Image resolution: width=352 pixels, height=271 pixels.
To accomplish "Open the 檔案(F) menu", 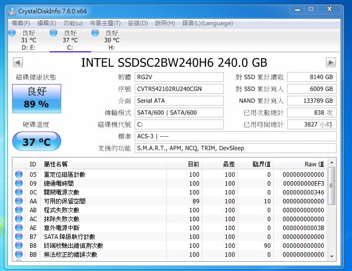I will 21,23.
